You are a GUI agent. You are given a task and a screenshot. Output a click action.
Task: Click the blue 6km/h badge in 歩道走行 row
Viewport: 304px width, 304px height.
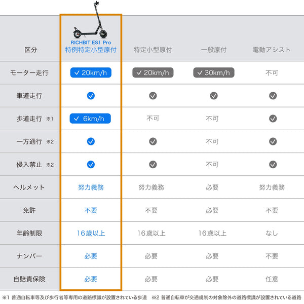coord(91,119)
